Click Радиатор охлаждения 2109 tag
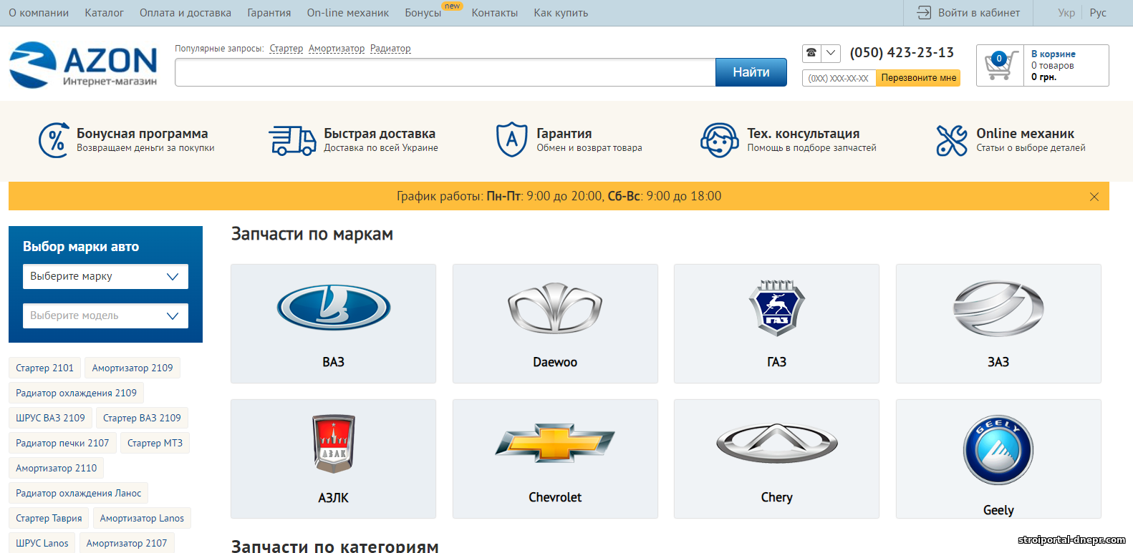 pos(76,393)
